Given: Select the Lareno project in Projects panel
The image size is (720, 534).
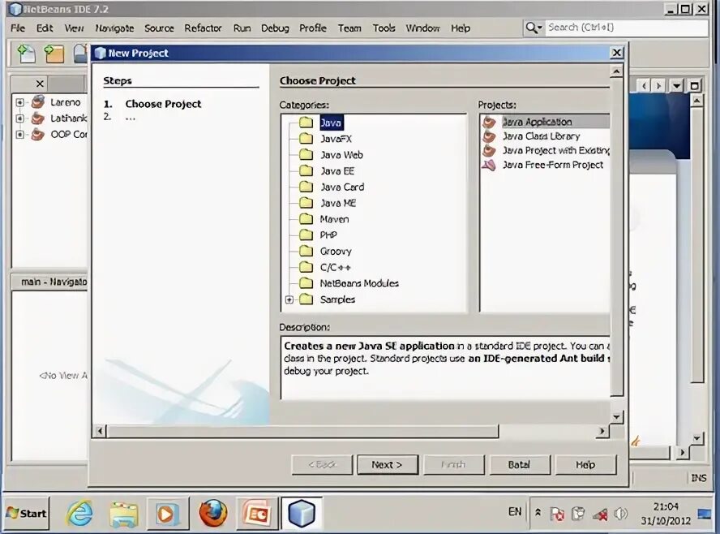Looking at the screenshot, I should [65, 102].
